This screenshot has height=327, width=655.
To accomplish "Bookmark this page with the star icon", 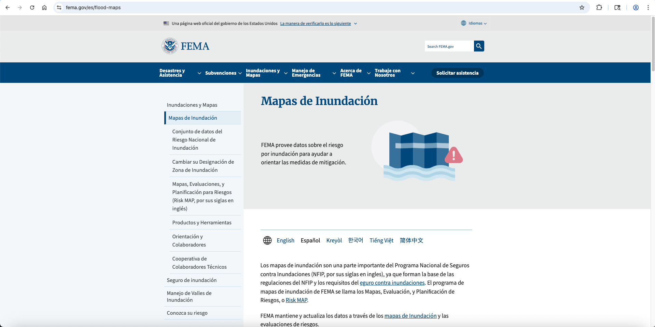I will point(582,8).
